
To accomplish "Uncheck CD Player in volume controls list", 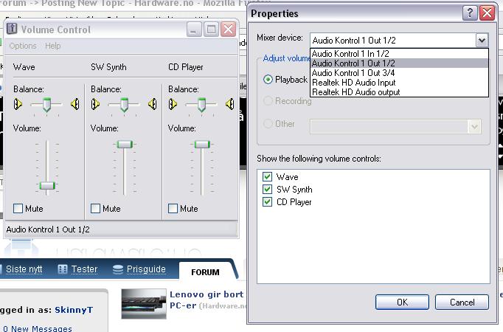I will 267,201.
